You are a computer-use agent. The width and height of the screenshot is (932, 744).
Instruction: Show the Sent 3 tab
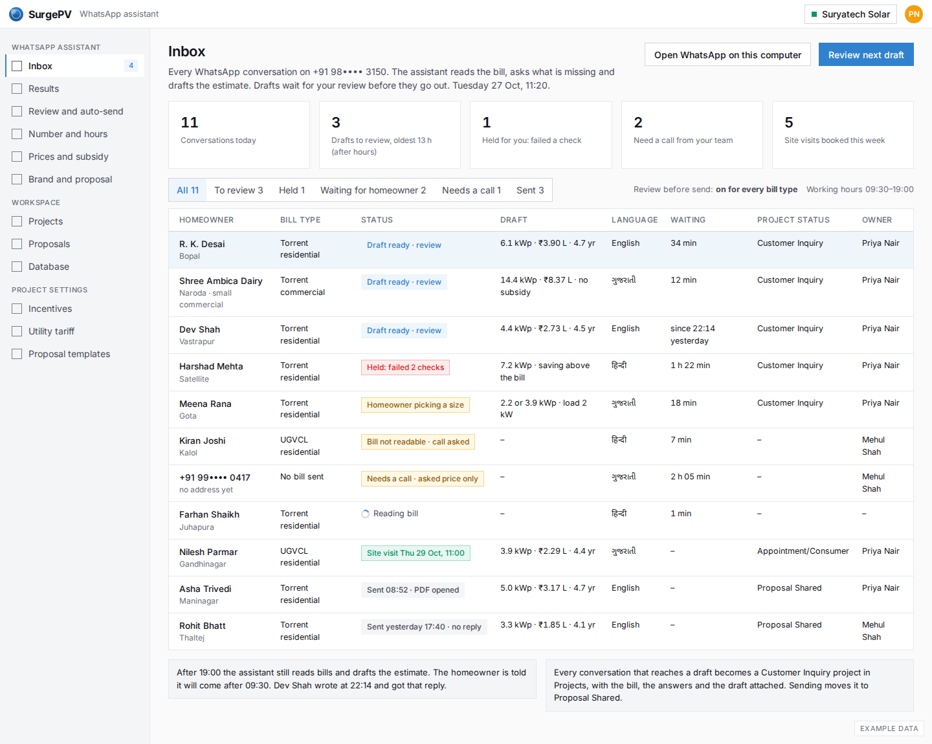click(530, 190)
